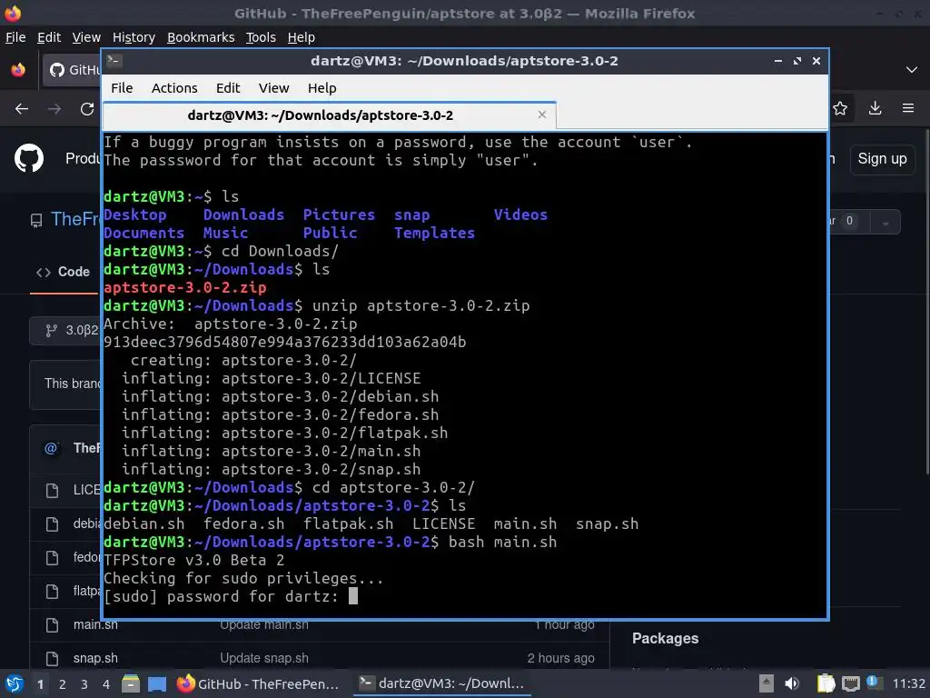The image size is (930, 698).
Task: Open Firefox History menu
Action: click(x=134, y=37)
